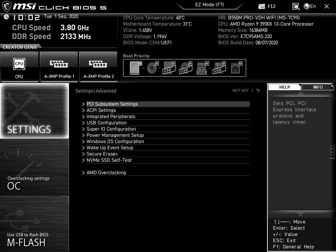Open Secure Erase+

[168, 154]
